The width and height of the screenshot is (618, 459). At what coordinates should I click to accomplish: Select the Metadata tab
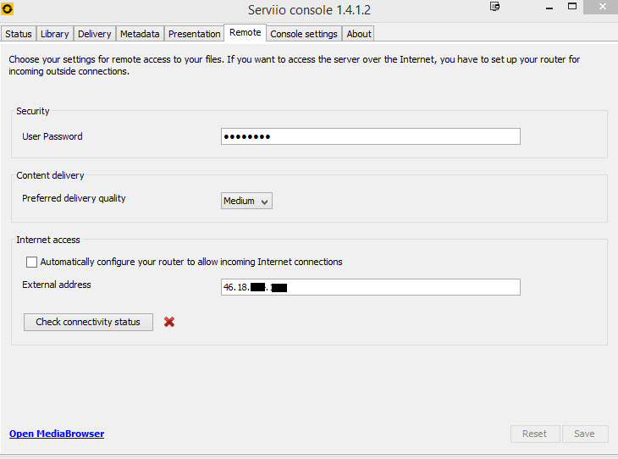point(140,34)
